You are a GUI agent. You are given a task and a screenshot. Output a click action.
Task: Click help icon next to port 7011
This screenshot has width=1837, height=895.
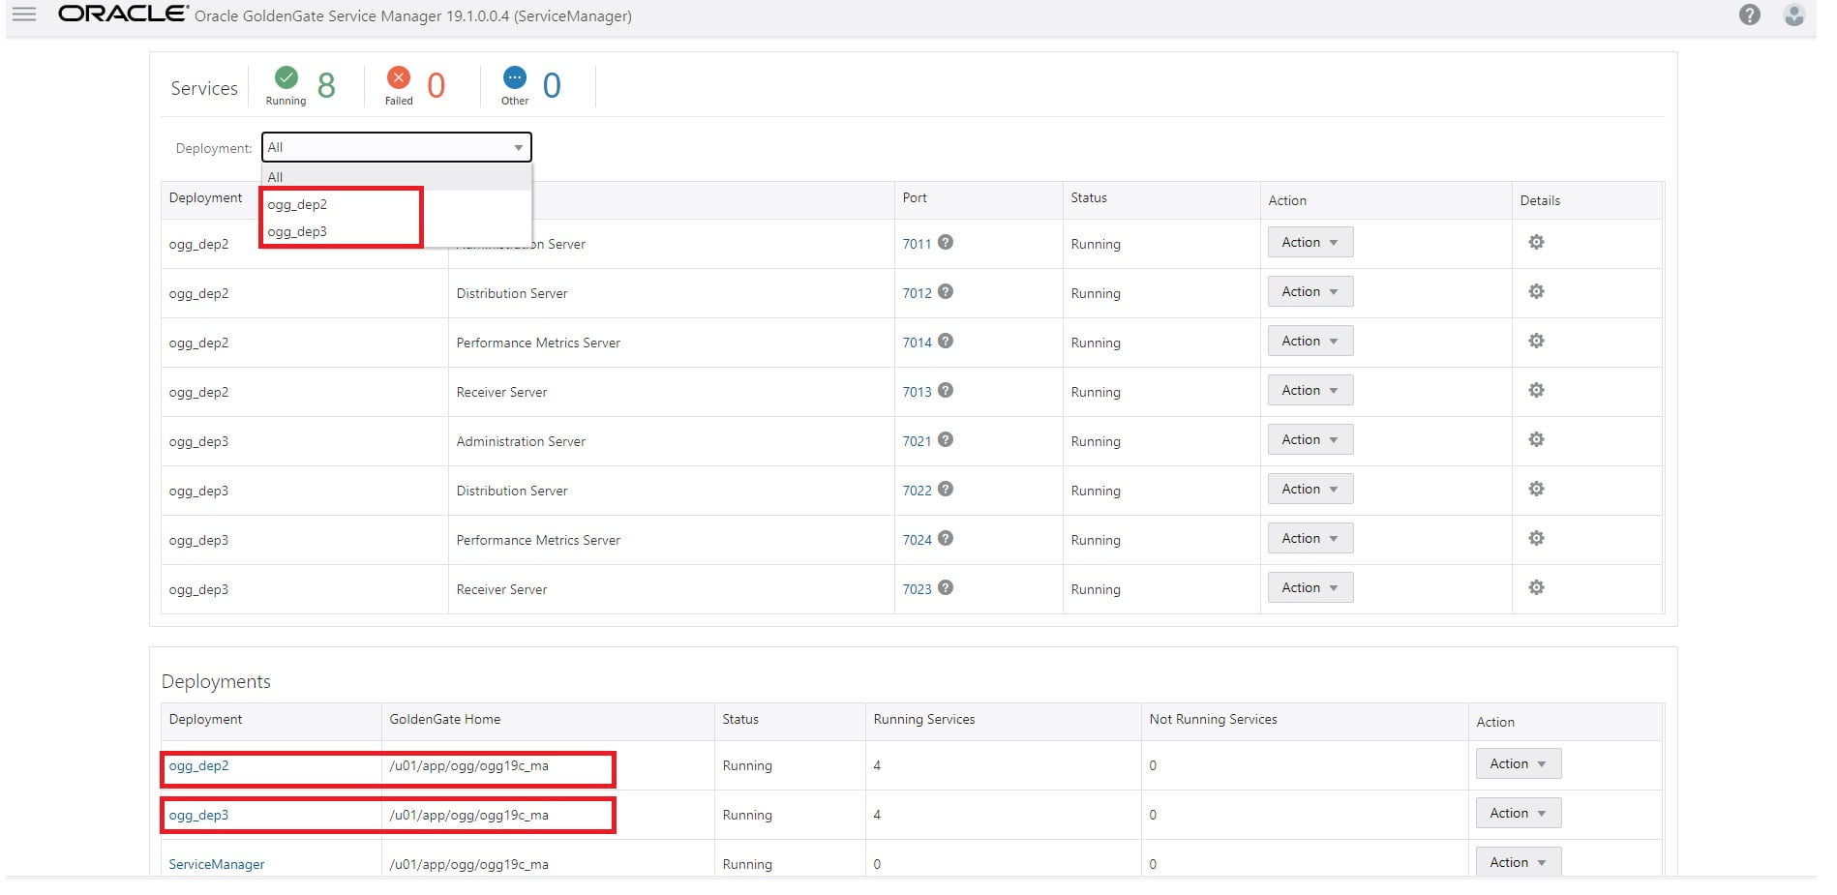(946, 242)
